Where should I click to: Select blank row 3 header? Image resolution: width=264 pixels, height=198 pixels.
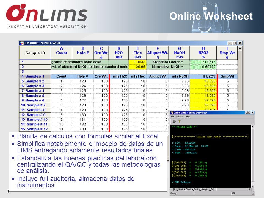coord(35,71)
